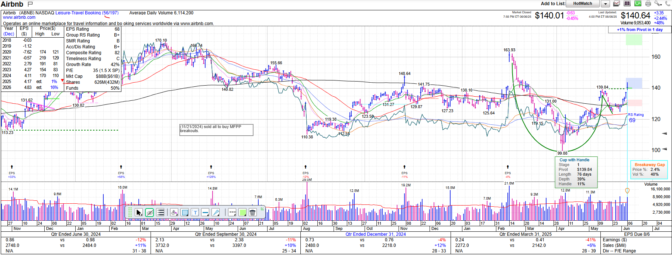Click the Growth Rate 42% row
672x255 pixels.
point(93,65)
